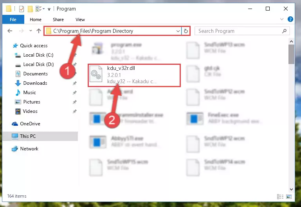Open the Share ribbon tab
This screenshot has height=207, width=301.
(58, 20)
